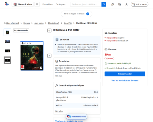Open the hamburger menu
The height and width of the screenshot is (122, 153).
[x=37, y=4]
